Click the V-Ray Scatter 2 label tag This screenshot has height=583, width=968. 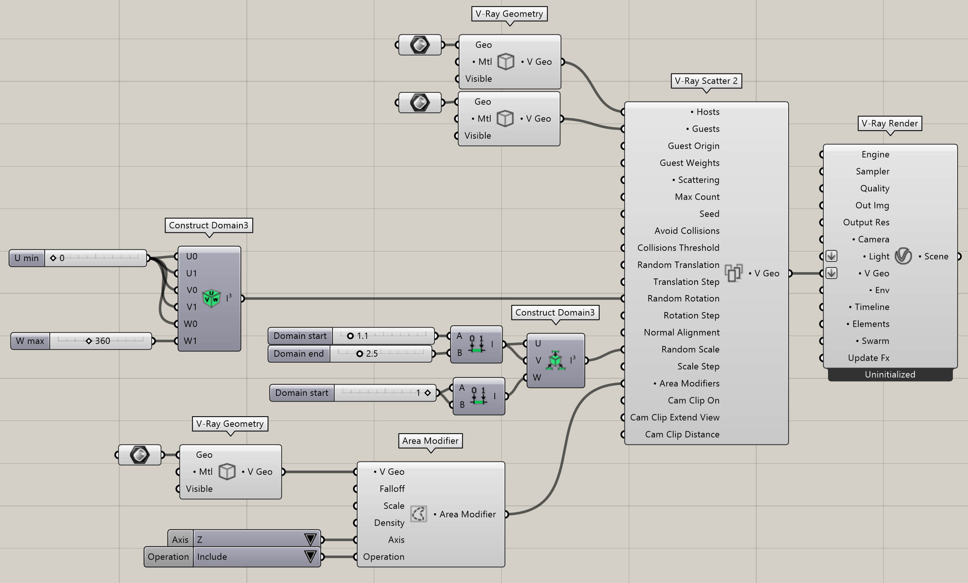pyautogui.click(x=706, y=81)
